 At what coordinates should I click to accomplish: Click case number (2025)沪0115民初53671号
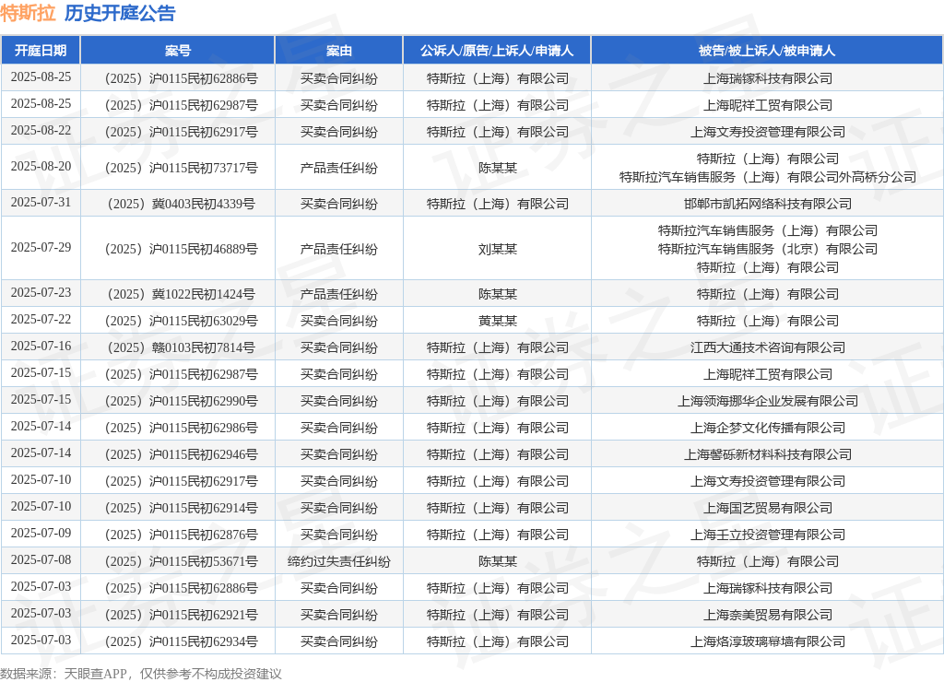(182, 561)
